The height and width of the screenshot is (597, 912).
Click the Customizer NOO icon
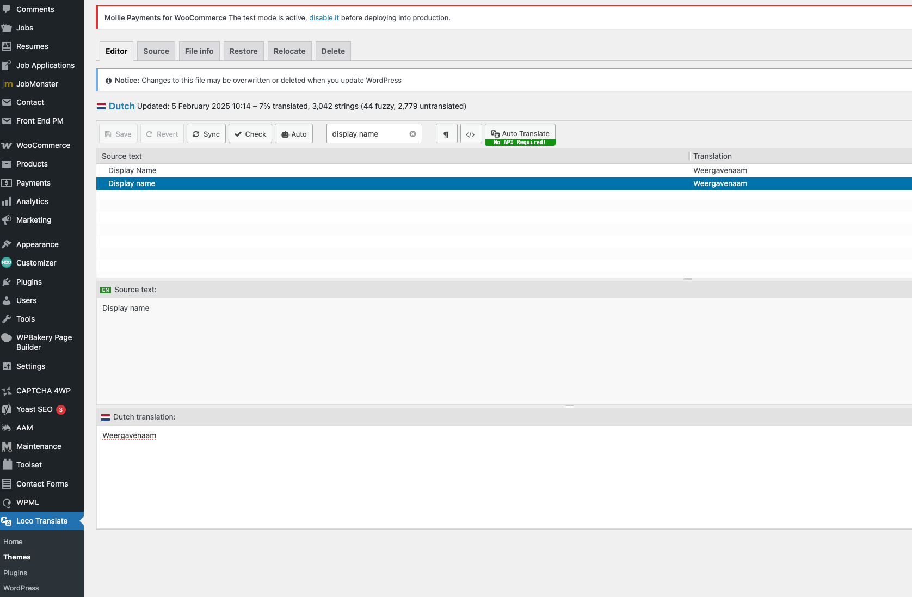click(7, 263)
